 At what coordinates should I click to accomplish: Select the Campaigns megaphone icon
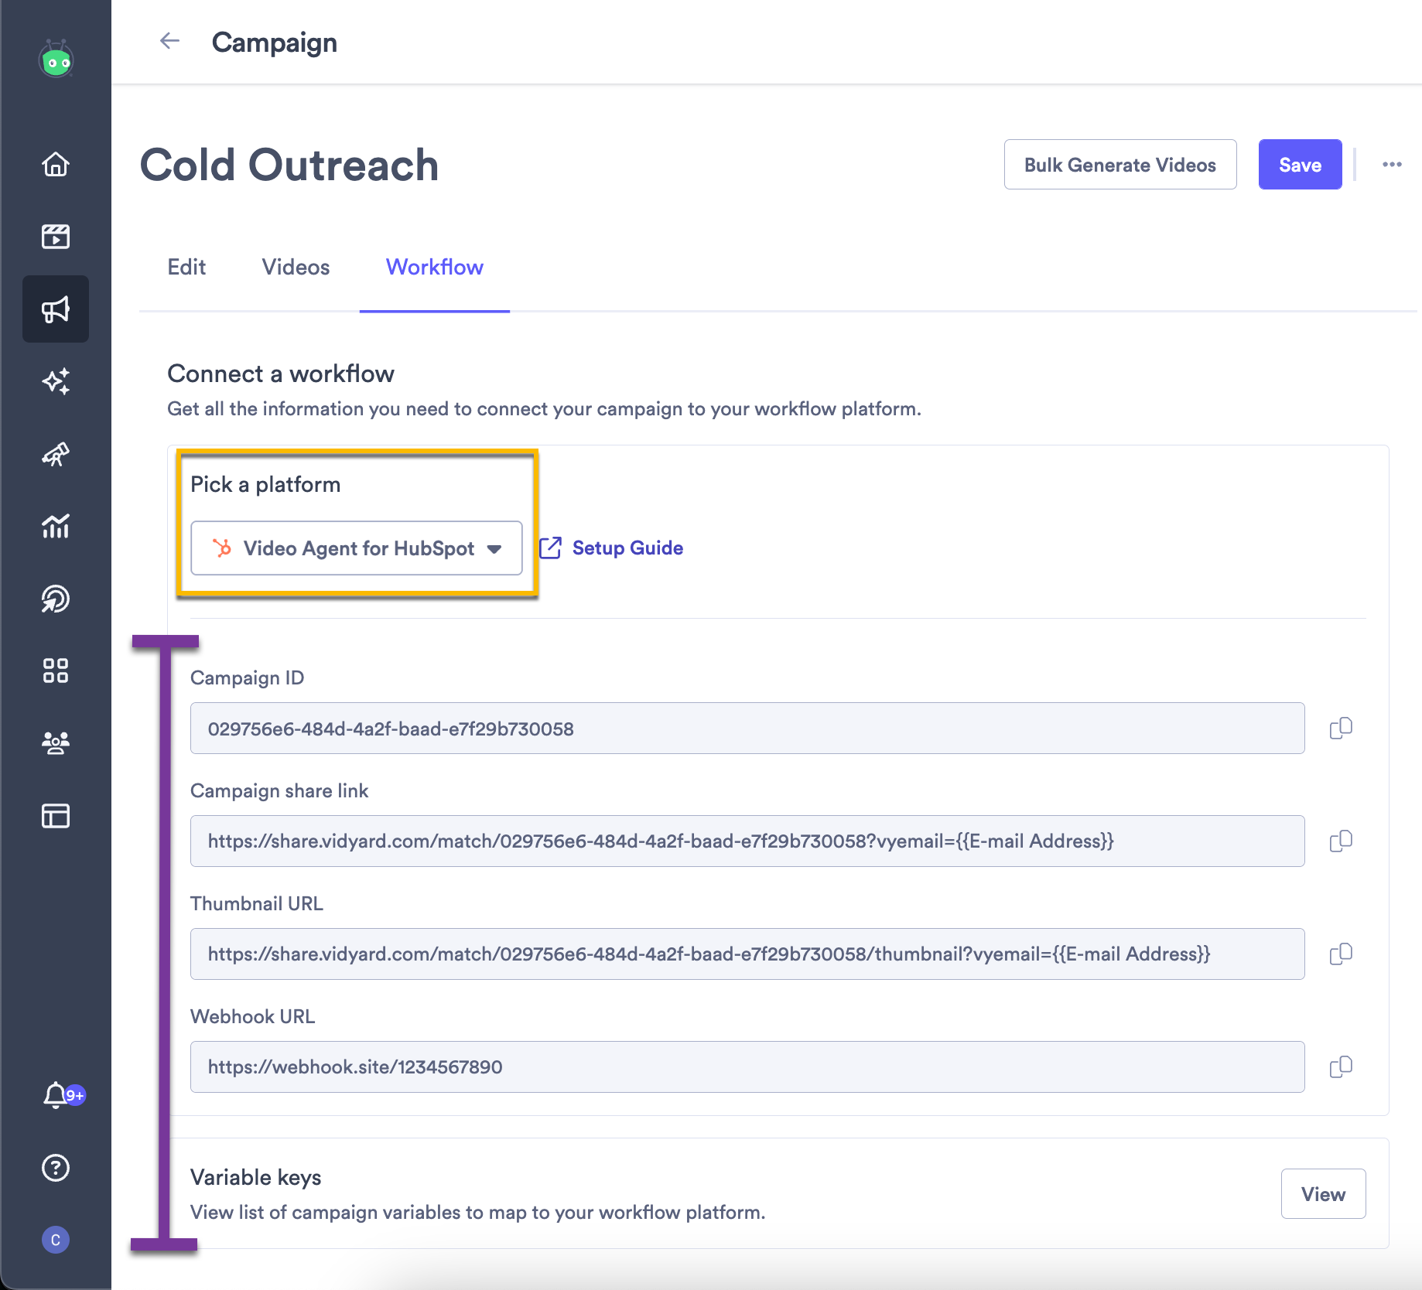tap(55, 309)
